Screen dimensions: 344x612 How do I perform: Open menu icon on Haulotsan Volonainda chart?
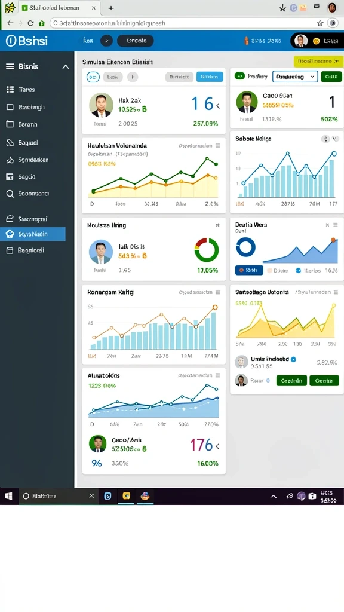217,146
